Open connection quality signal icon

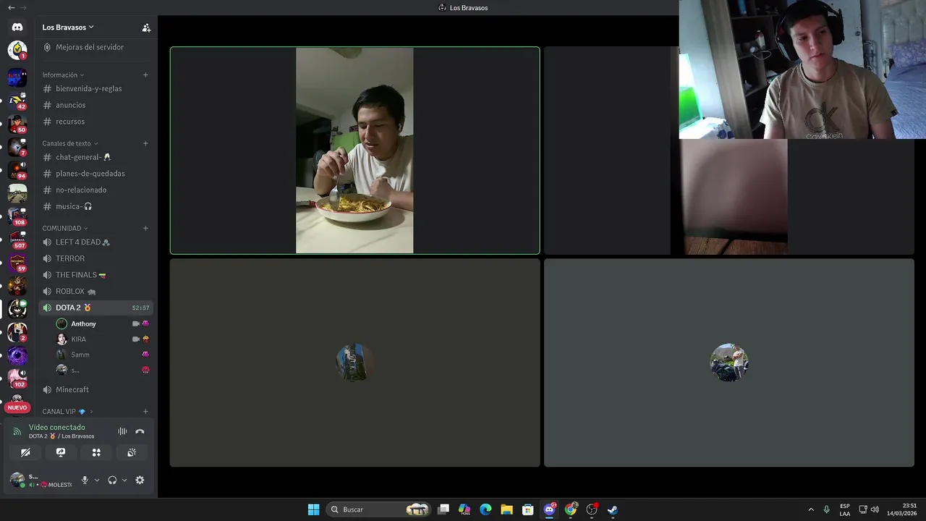17,431
